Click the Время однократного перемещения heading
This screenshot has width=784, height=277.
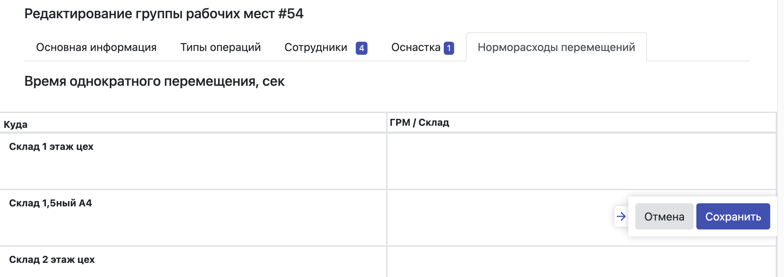pos(154,81)
